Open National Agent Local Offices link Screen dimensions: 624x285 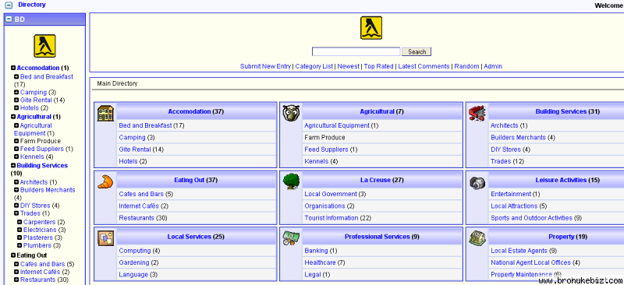pyautogui.click(x=530, y=262)
